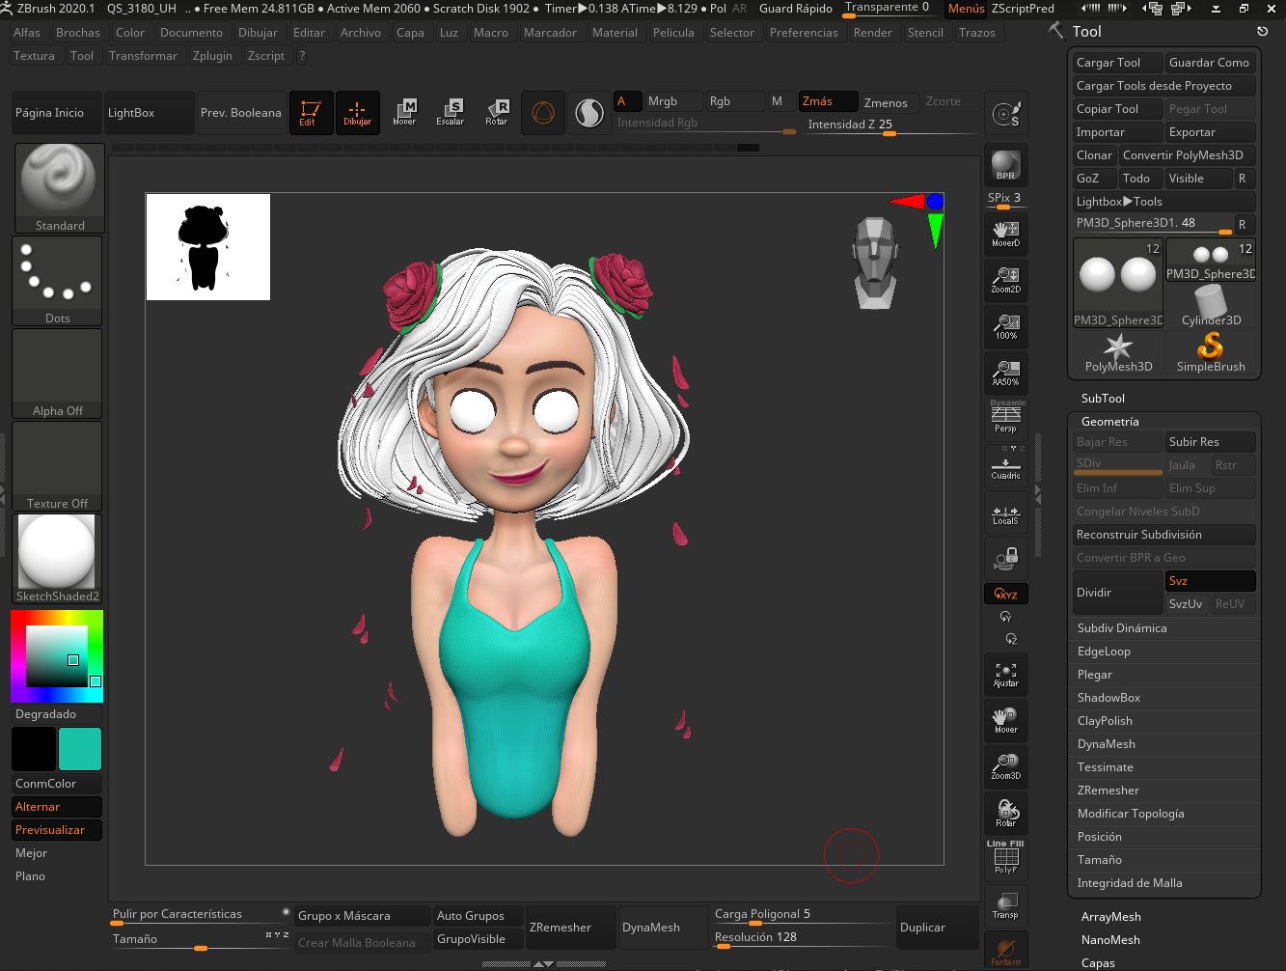Enable Zmenos sculpt mode
Screen dimensions: 1286x971
(x=886, y=102)
